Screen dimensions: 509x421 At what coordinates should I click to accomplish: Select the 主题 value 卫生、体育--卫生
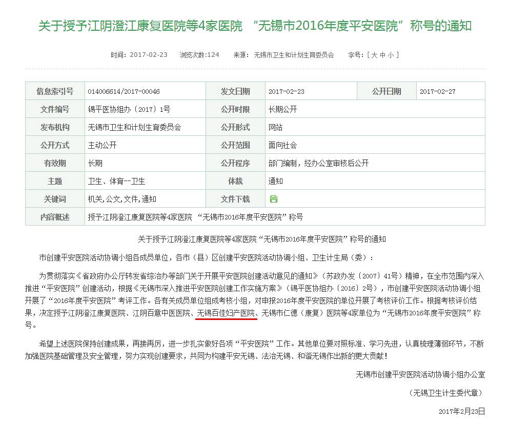(116, 181)
